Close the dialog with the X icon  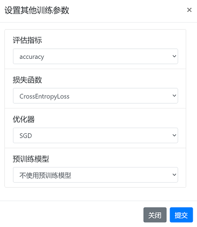[189, 10]
